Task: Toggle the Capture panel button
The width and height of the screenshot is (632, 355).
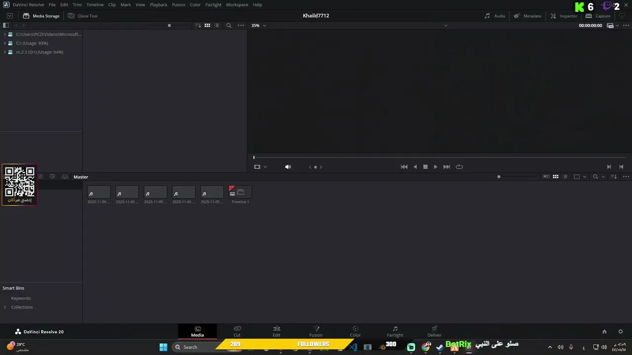Action: (x=598, y=16)
